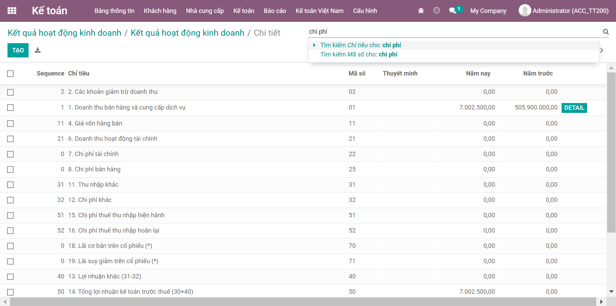Click the 7.002.500,00 value in row 50
The width and height of the screenshot is (616, 306).
477,292
